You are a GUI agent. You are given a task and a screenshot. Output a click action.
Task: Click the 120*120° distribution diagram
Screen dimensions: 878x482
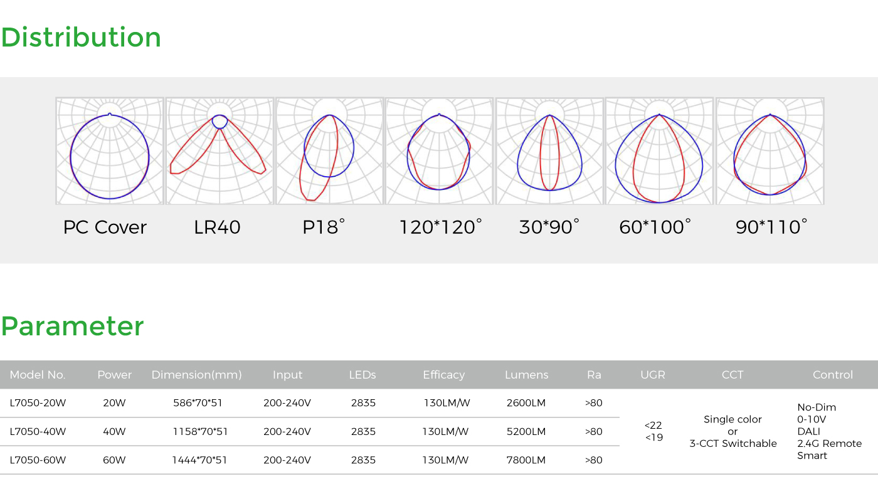click(x=440, y=151)
